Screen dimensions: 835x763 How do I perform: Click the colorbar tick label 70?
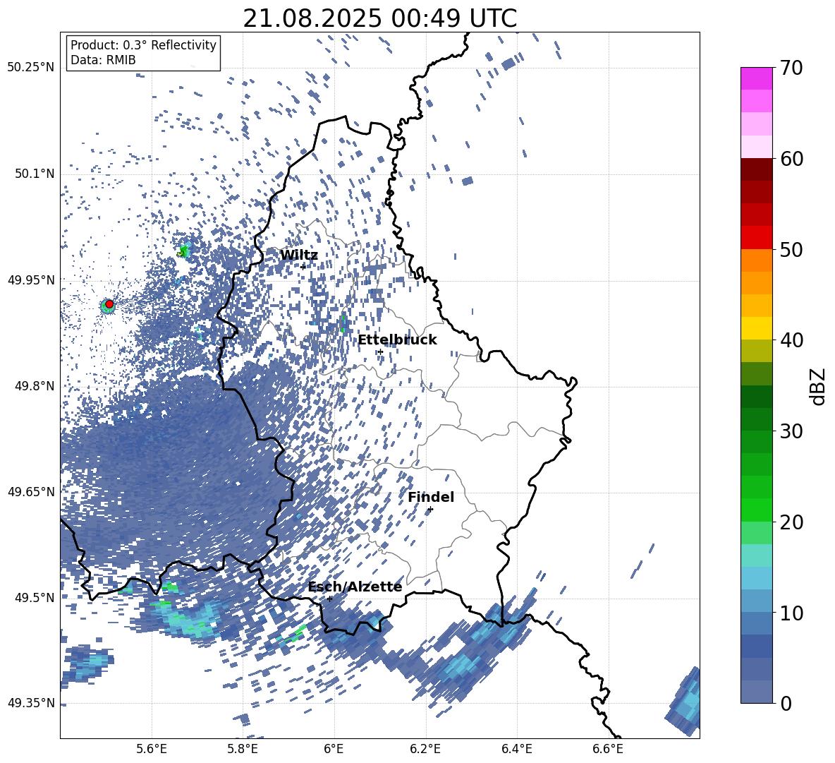pyautogui.click(x=791, y=68)
